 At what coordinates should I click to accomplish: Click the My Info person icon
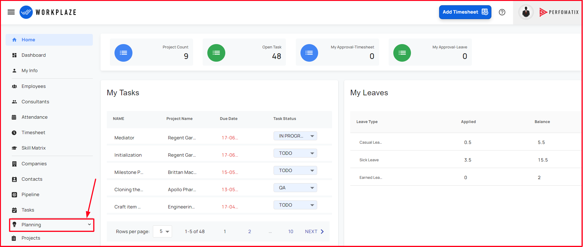[14, 71]
